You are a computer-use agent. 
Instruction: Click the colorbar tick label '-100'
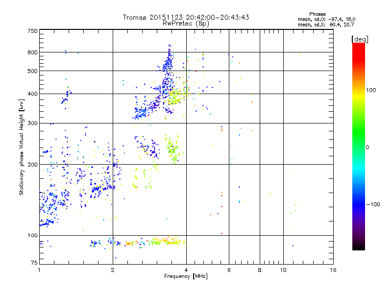[x=373, y=204]
